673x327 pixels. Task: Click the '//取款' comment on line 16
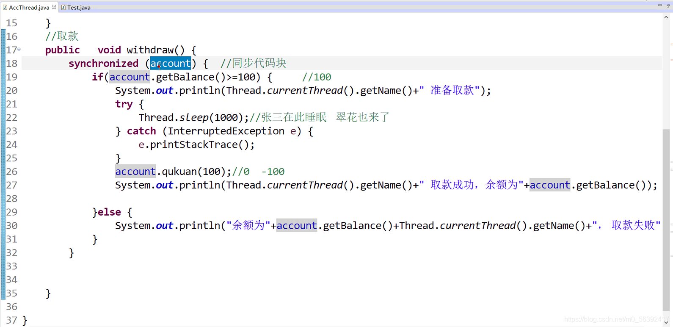pos(62,36)
